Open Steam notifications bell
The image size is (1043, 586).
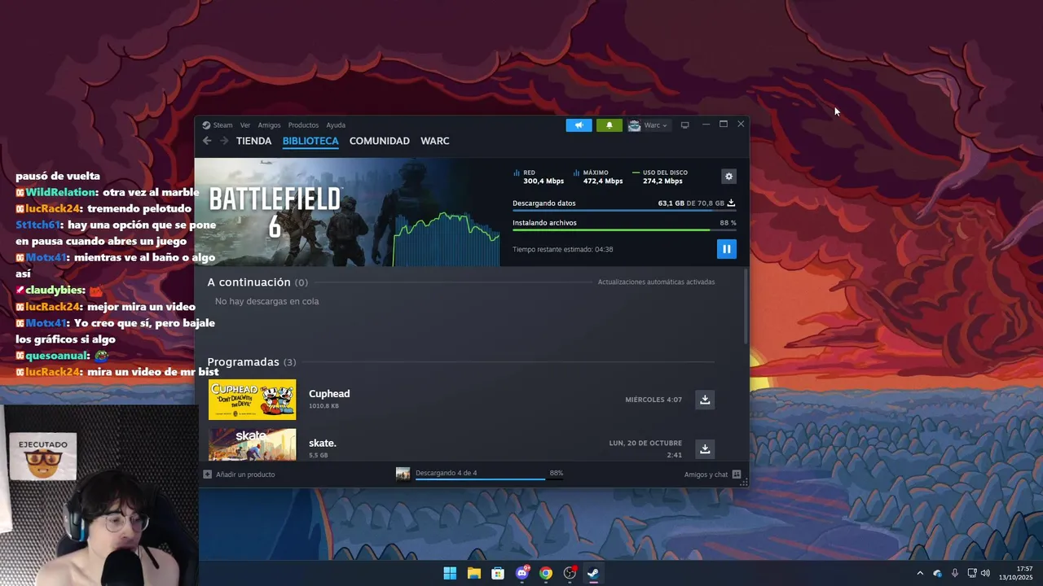[609, 125]
